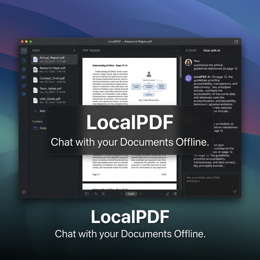Click the zoom in magnifier icon
The image size is (260, 260).
click(x=103, y=194)
